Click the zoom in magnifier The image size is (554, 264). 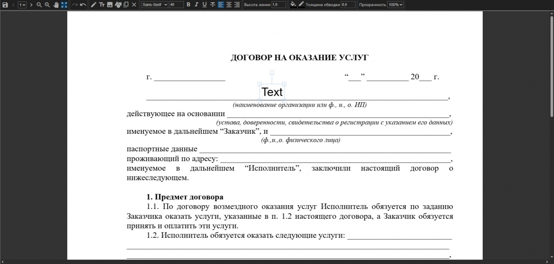47,5
